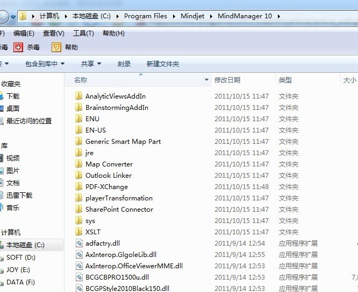This screenshot has height=292, width=358.
Task: Expand breadcrumb arrow after 计算机
Action: pos(66,16)
